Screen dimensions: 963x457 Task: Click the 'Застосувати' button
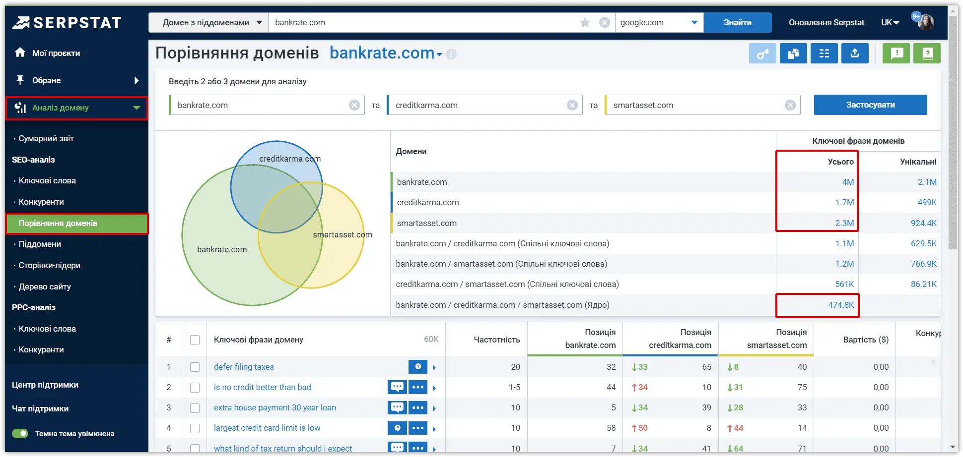(x=870, y=105)
